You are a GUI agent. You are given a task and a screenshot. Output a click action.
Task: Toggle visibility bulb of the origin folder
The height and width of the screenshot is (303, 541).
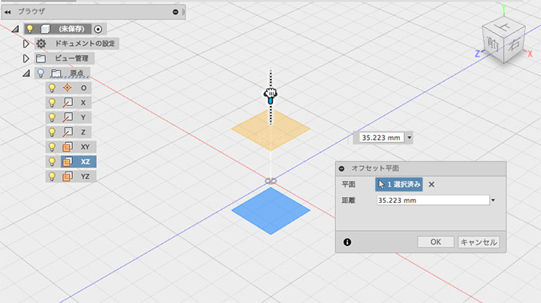point(41,73)
